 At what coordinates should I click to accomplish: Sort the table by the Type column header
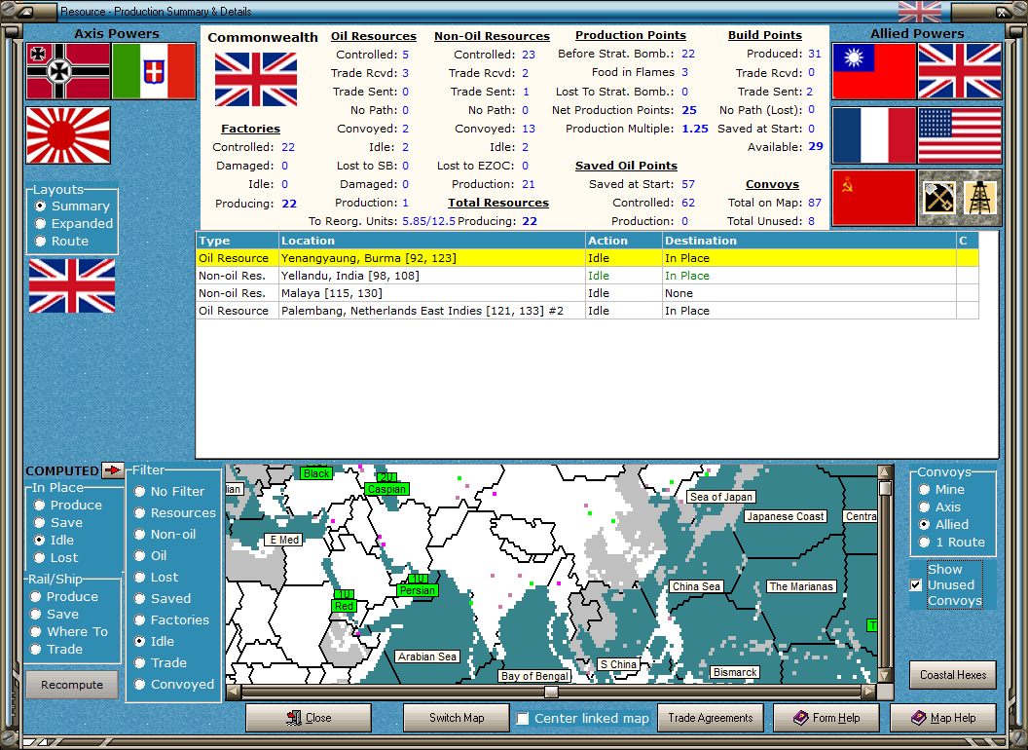click(238, 241)
